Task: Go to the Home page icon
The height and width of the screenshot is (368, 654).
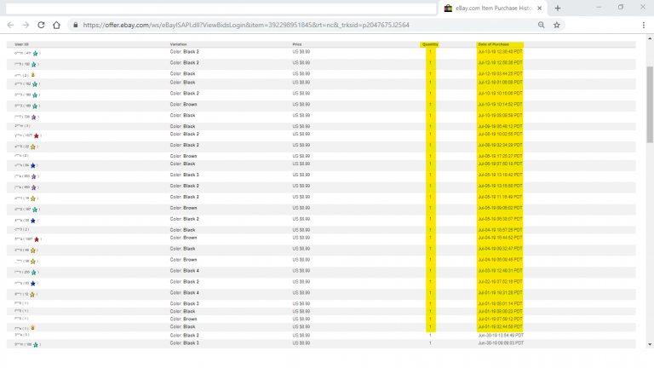Action: [x=56, y=25]
